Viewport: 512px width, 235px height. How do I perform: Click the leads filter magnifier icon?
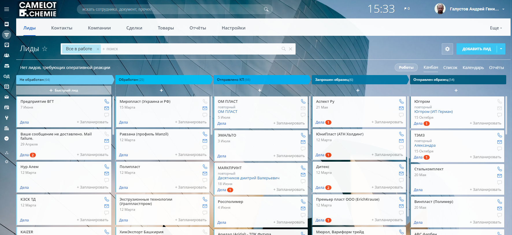[284, 49]
